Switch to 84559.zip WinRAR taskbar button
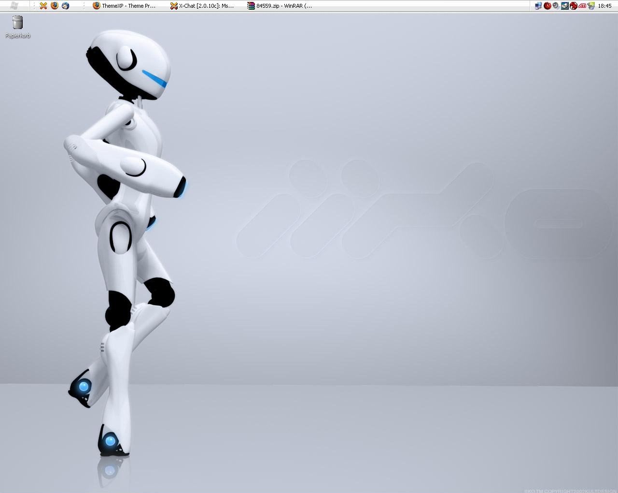Image resolution: width=618 pixels, height=493 pixels. point(280,6)
